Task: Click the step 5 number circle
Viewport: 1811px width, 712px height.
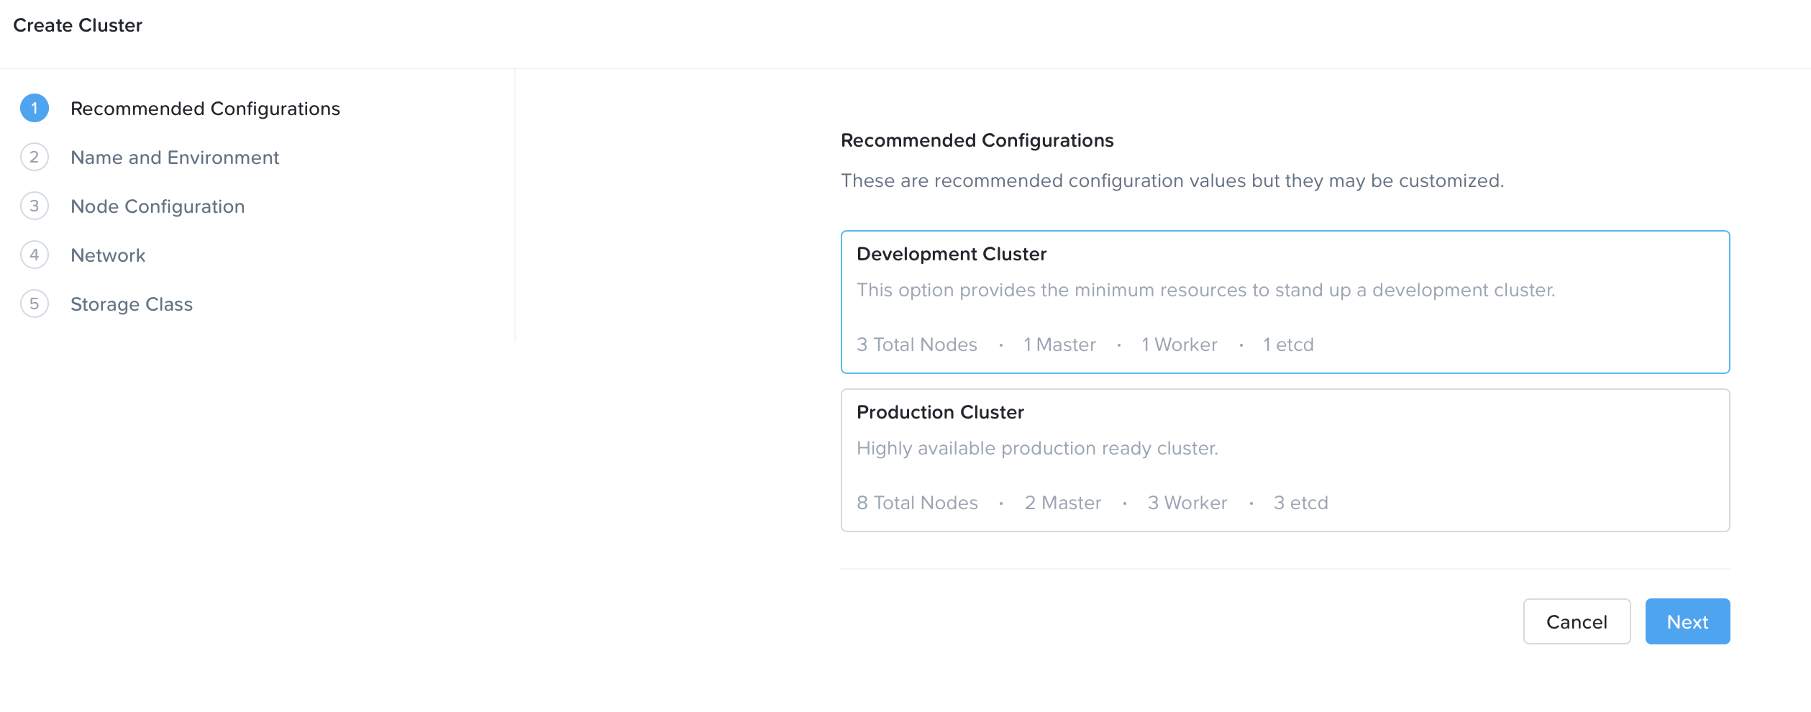Action: [x=35, y=304]
